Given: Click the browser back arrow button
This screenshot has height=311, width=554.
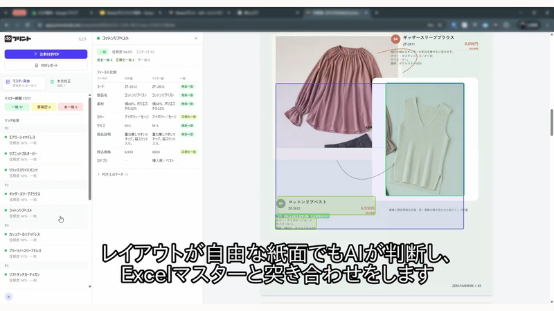Looking at the screenshot, I should pyautogui.click(x=6, y=25).
